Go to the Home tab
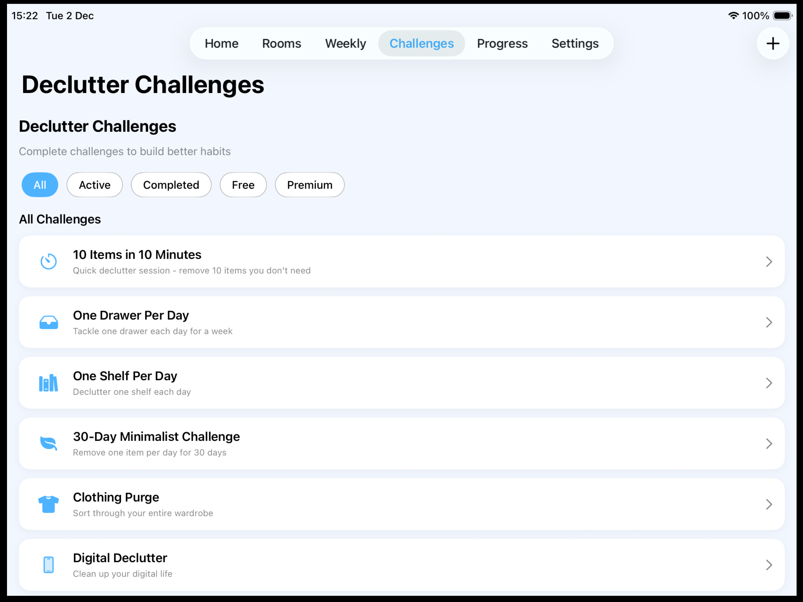Image resolution: width=803 pixels, height=602 pixels. pyautogui.click(x=221, y=43)
